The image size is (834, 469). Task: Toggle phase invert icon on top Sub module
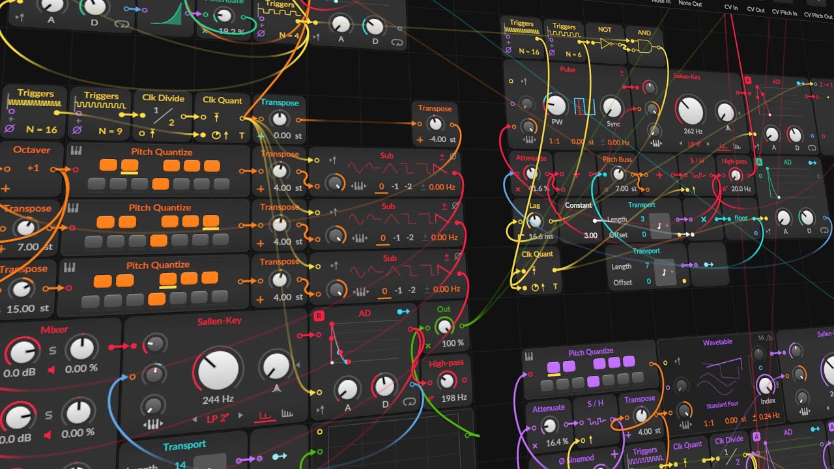pyautogui.click(x=453, y=156)
